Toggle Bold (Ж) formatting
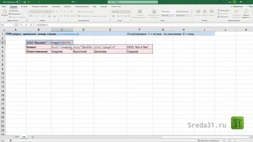Screen dimensions: 253x142 click(x=31, y=16)
